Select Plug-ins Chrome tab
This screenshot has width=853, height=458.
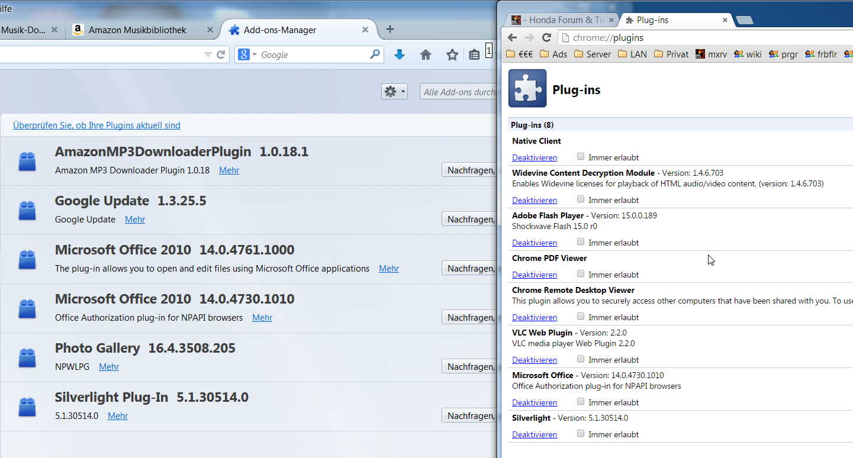(675, 20)
